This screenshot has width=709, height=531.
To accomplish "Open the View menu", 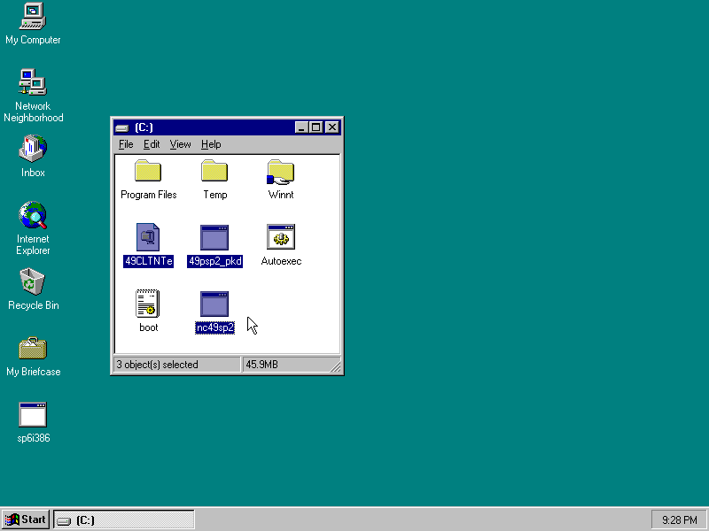I will point(180,144).
